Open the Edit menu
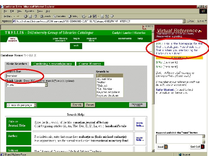 pos(12,11)
